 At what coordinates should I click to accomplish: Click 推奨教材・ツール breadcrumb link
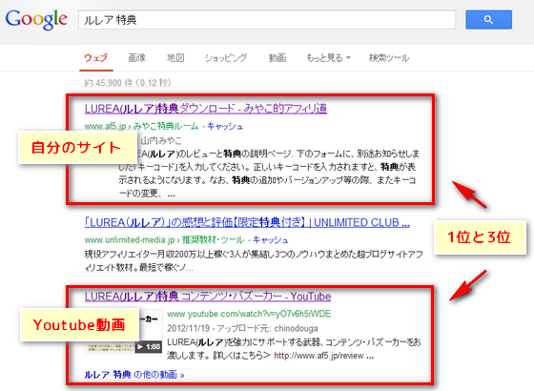click(214, 240)
